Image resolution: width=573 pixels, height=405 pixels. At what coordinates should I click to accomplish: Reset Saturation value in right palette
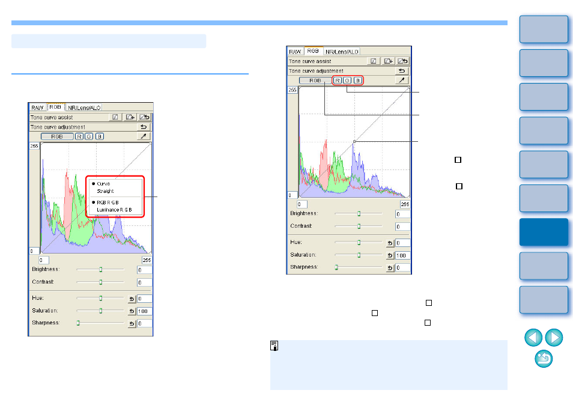(390, 255)
